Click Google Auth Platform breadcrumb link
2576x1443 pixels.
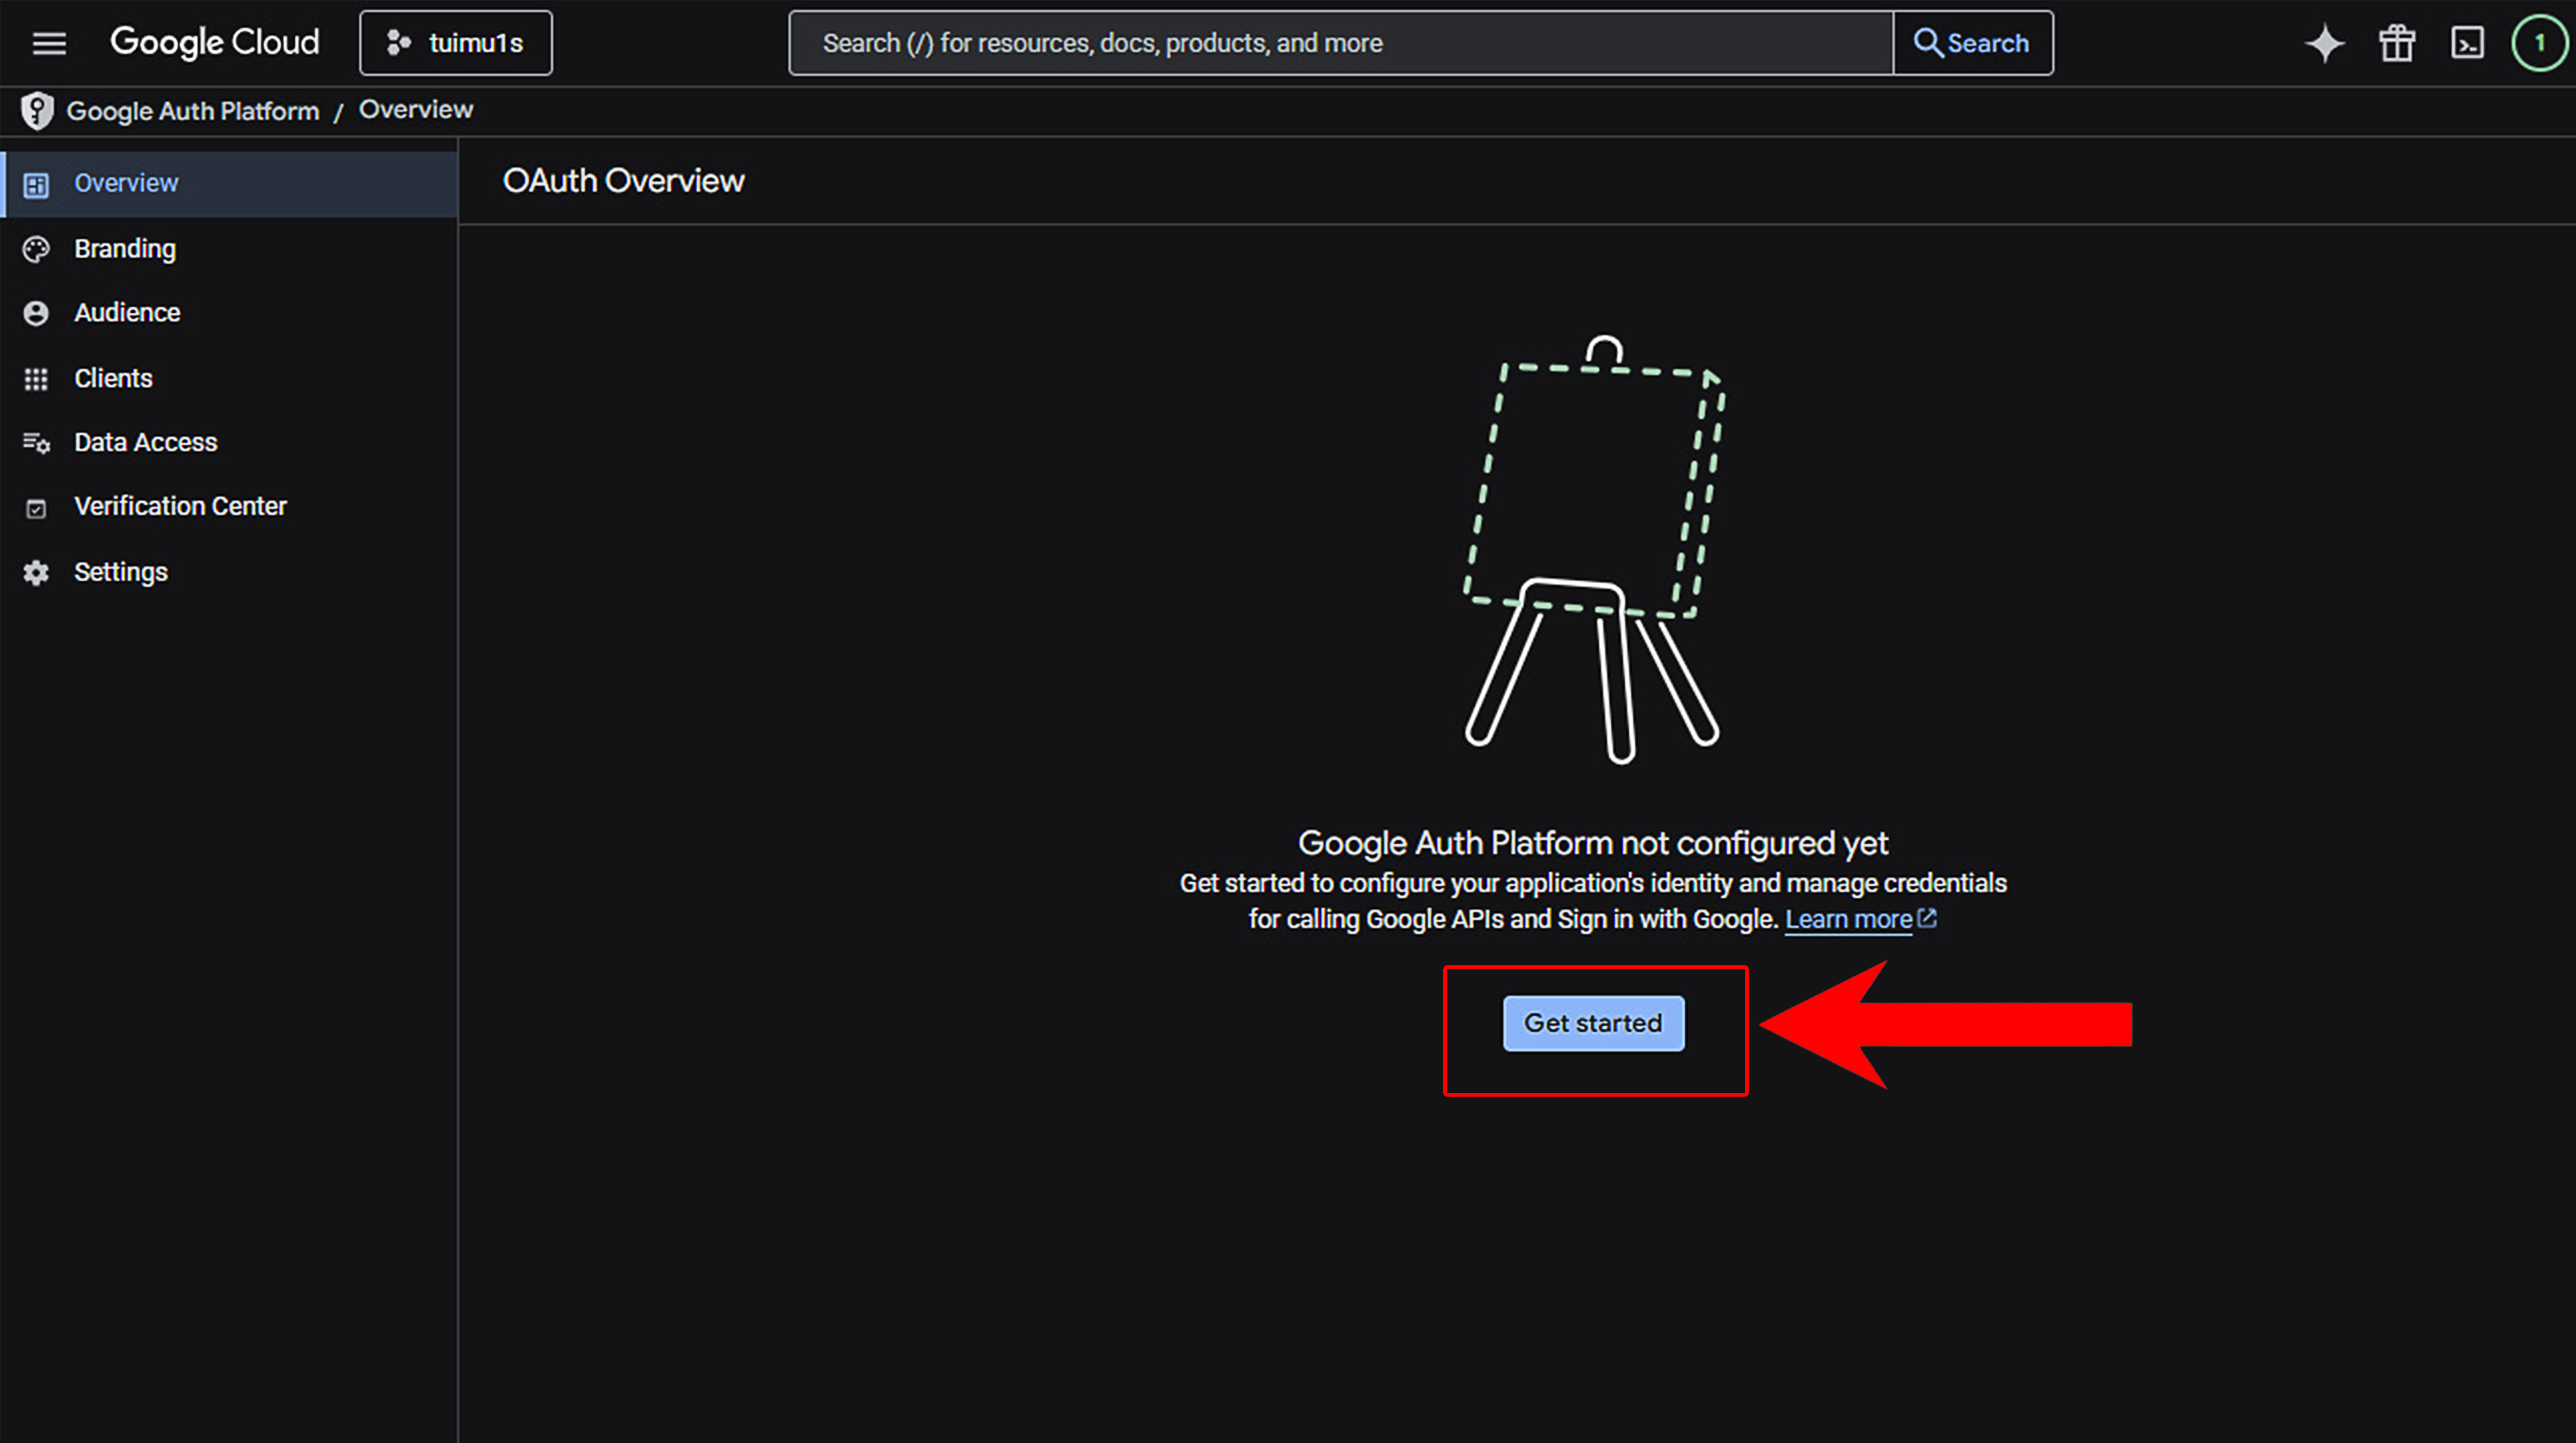click(x=193, y=111)
